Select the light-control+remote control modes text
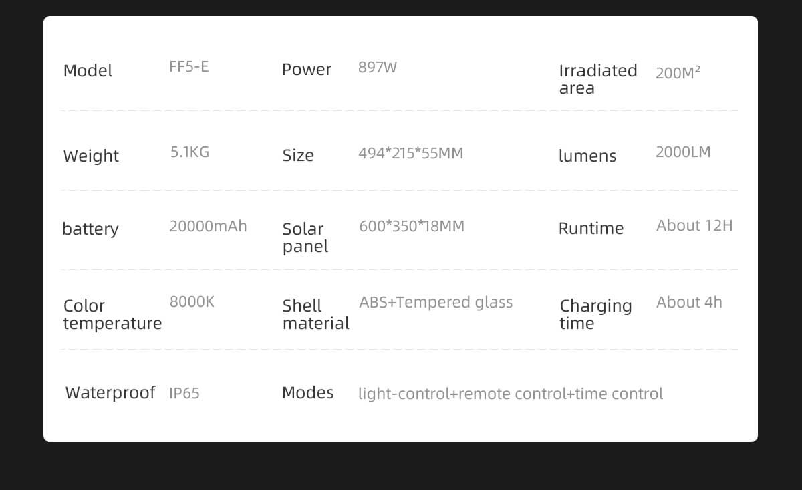Image resolution: width=802 pixels, height=490 pixels. [510, 394]
